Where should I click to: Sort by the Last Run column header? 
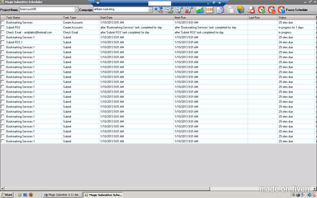click(262, 17)
